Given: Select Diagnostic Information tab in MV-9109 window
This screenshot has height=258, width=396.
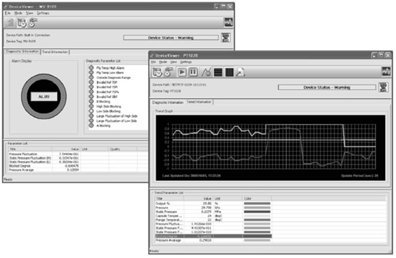Looking at the screenshot, I should 23,51.
